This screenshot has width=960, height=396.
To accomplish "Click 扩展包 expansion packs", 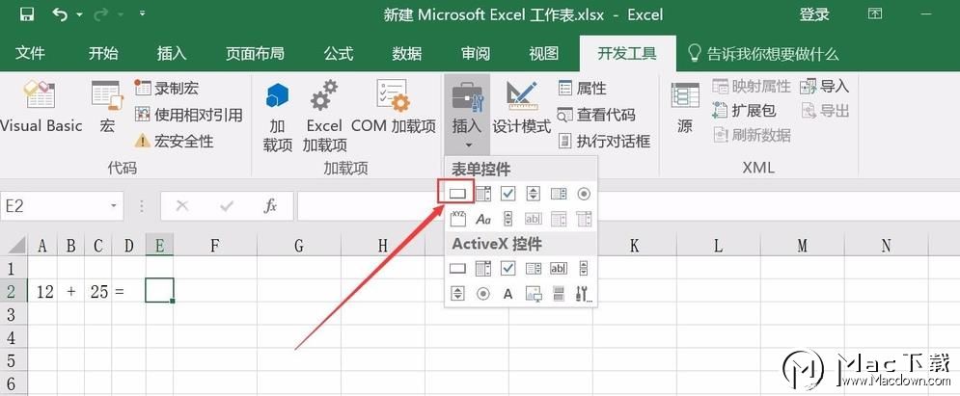I will (745, 111).
